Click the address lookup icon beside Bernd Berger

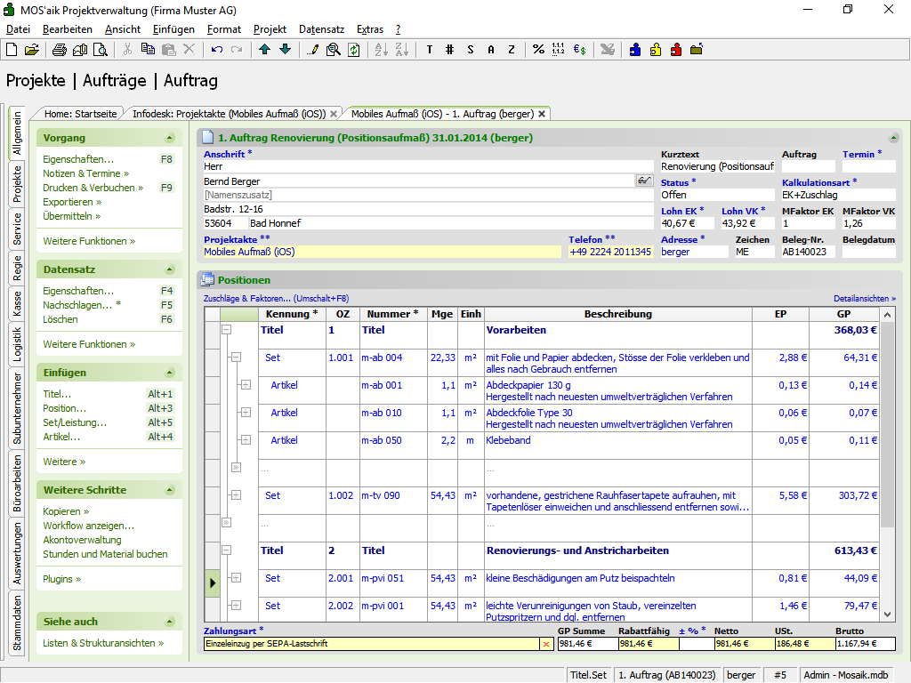pos(644,181)
